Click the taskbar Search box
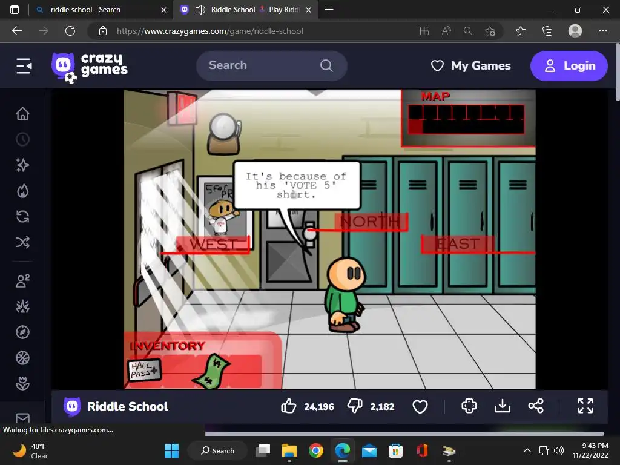620x465 pixels. (x=218, y=450)
